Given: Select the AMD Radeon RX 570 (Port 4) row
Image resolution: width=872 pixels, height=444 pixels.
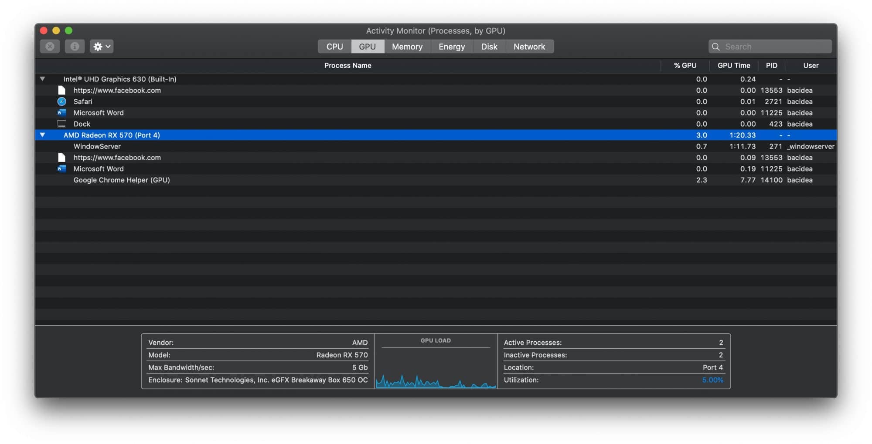Looking at the screenshot, I should pyautogui.click(x=436, y=135).
